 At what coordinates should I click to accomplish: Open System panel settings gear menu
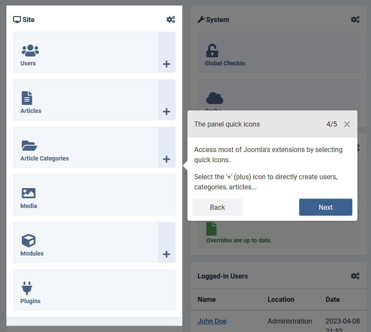point(355,20)
